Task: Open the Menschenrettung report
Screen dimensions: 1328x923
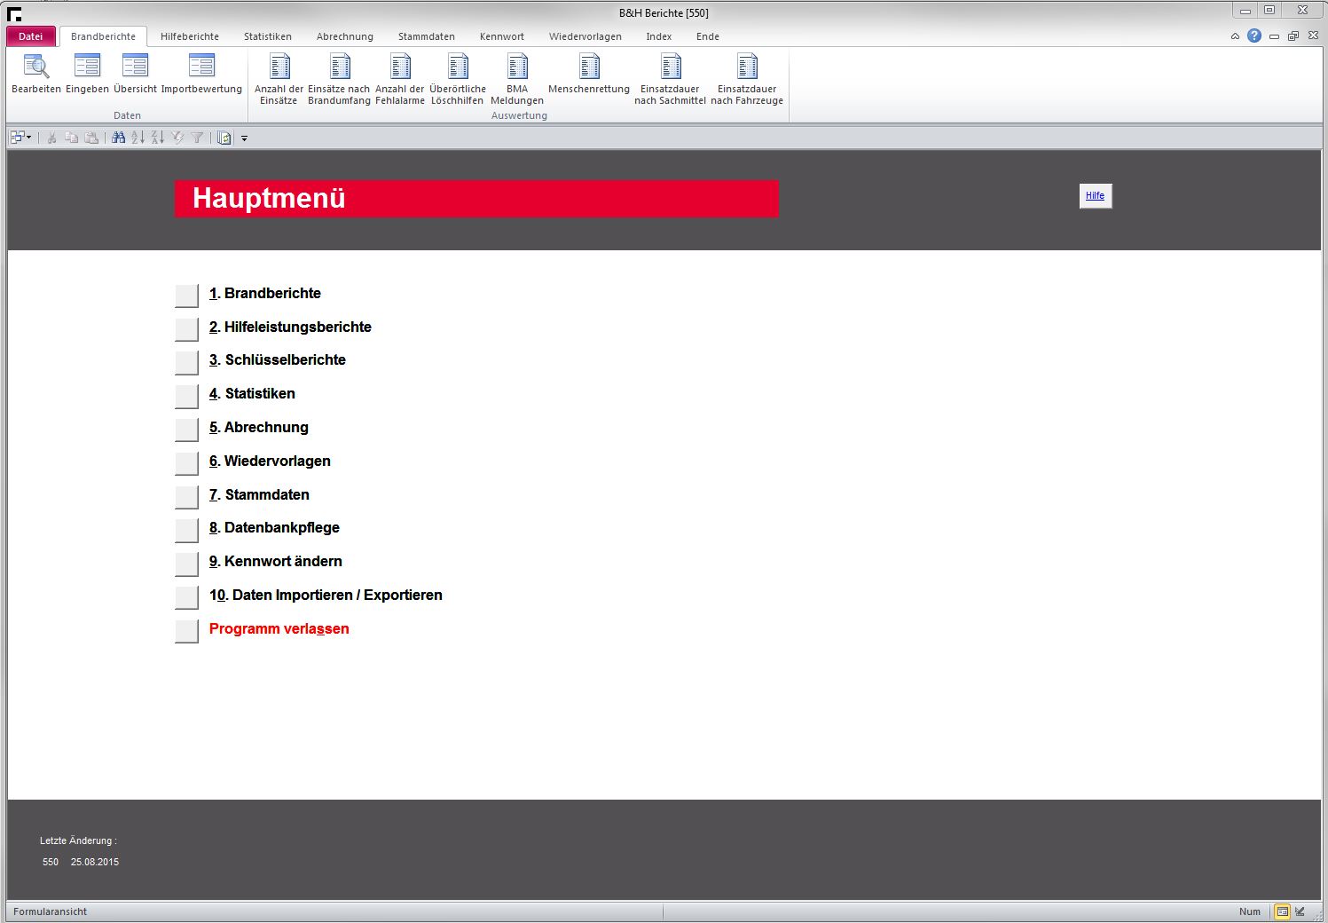Action: [589, 74]
